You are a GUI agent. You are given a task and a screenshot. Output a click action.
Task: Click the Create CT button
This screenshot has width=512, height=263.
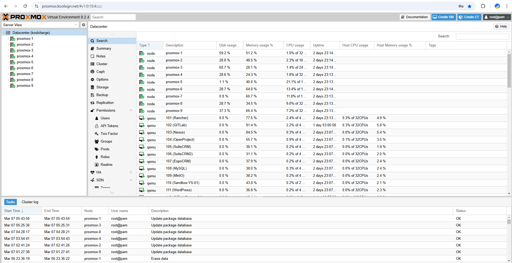(469, 17)
